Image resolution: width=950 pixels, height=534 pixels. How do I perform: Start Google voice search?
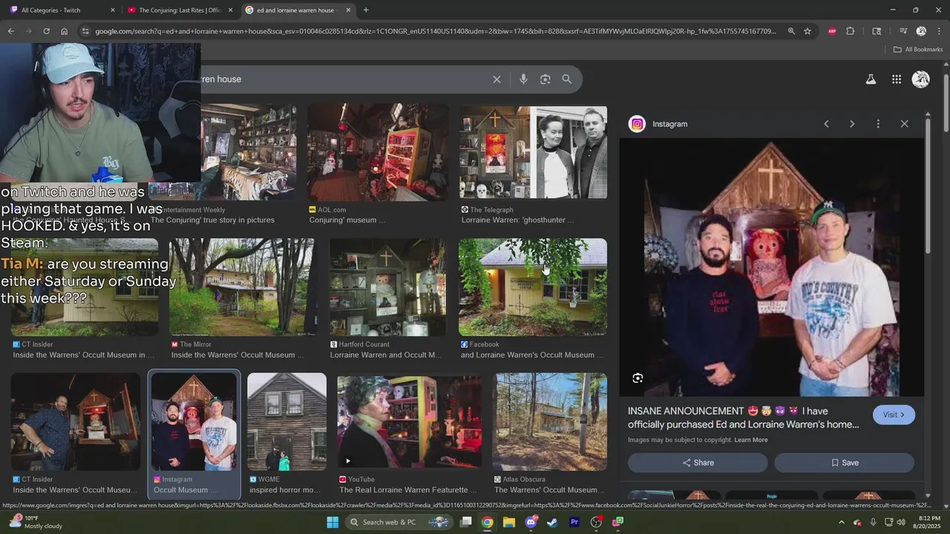523,79
